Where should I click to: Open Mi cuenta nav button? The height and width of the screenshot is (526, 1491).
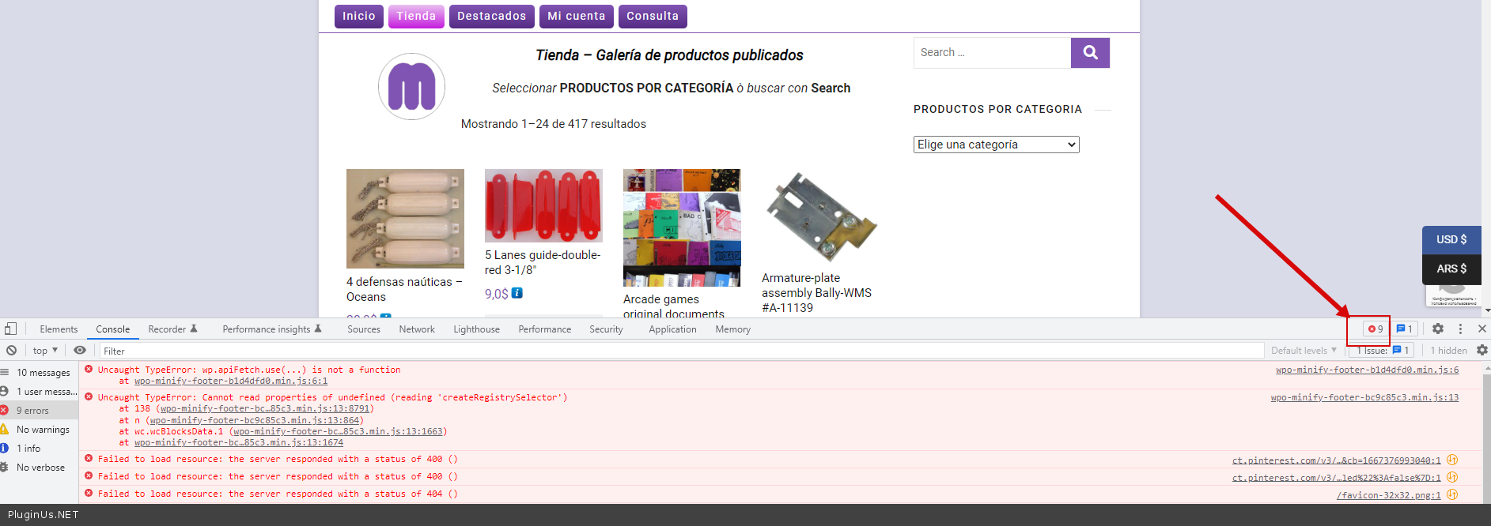click(577, 16)
